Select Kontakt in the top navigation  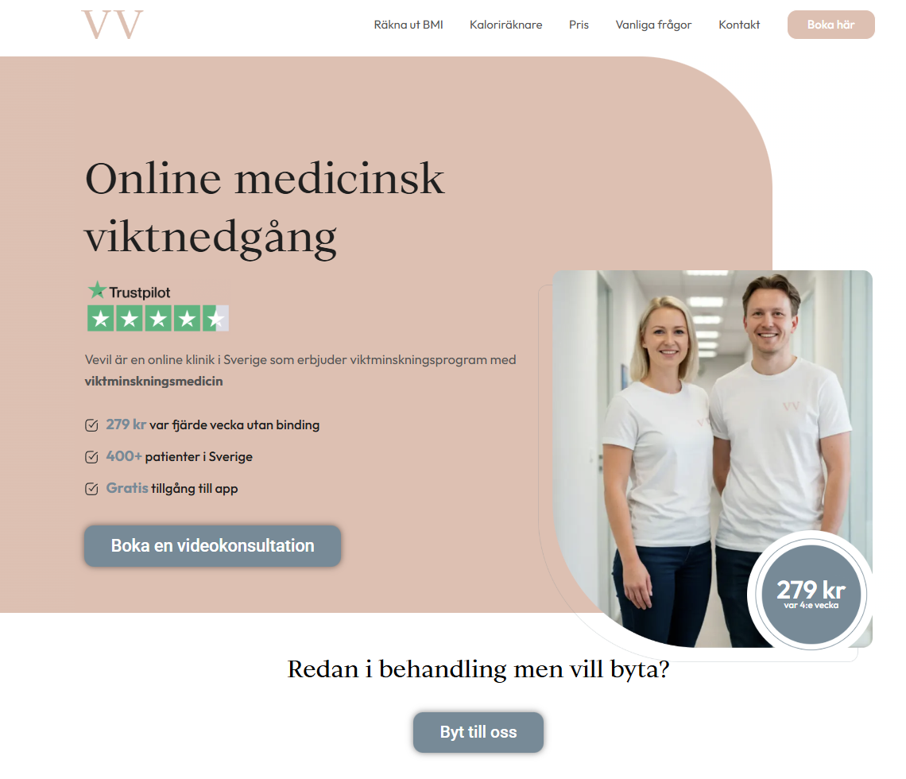click(x=739, y=25)
